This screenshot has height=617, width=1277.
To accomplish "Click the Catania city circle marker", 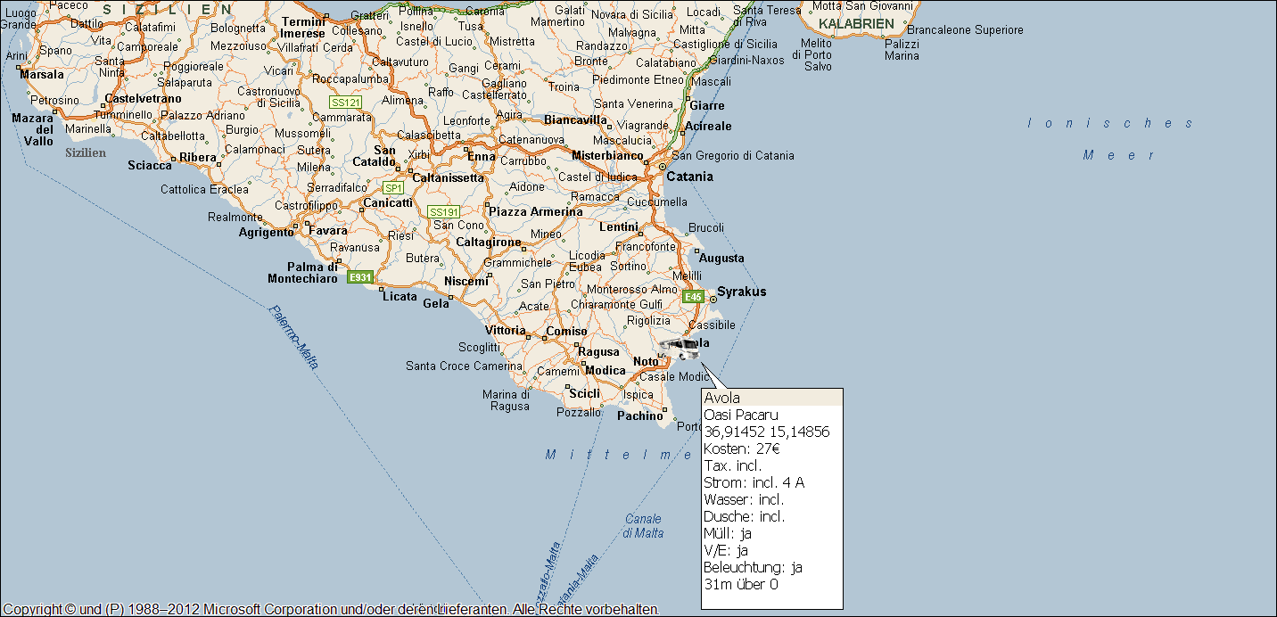I will click(x=662, y=167).
